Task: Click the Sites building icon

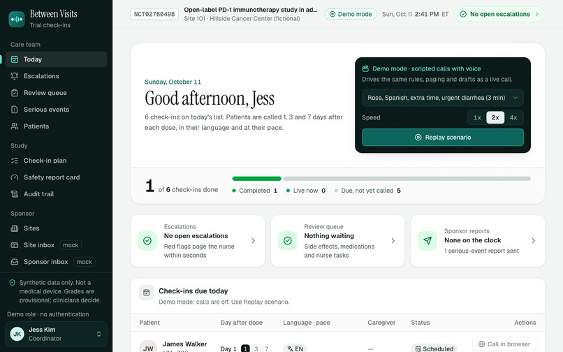Action: coord(15,228)
